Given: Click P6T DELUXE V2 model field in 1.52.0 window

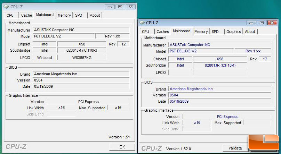Looking at the screenshot, I should coord(201,51).
